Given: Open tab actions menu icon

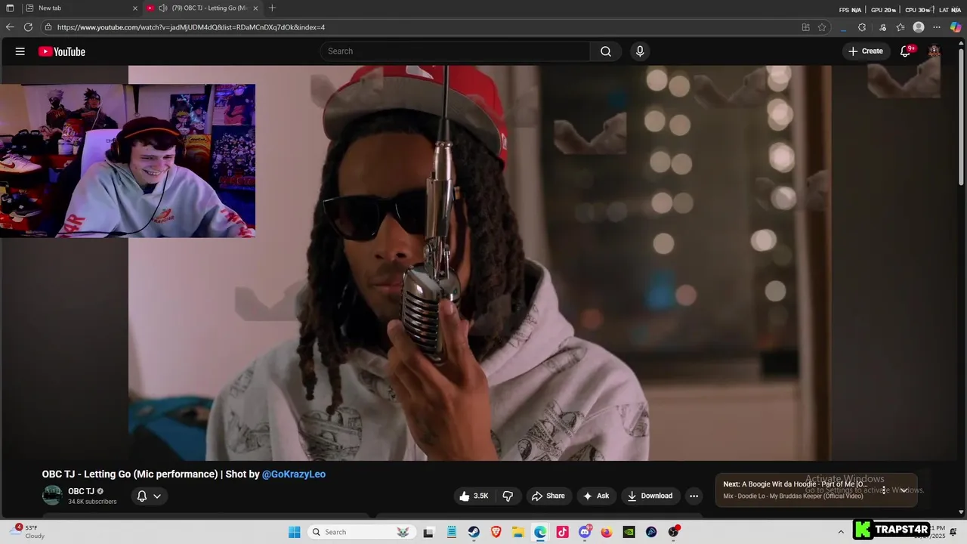Looking at the screenshot, I should pos(10,8).
